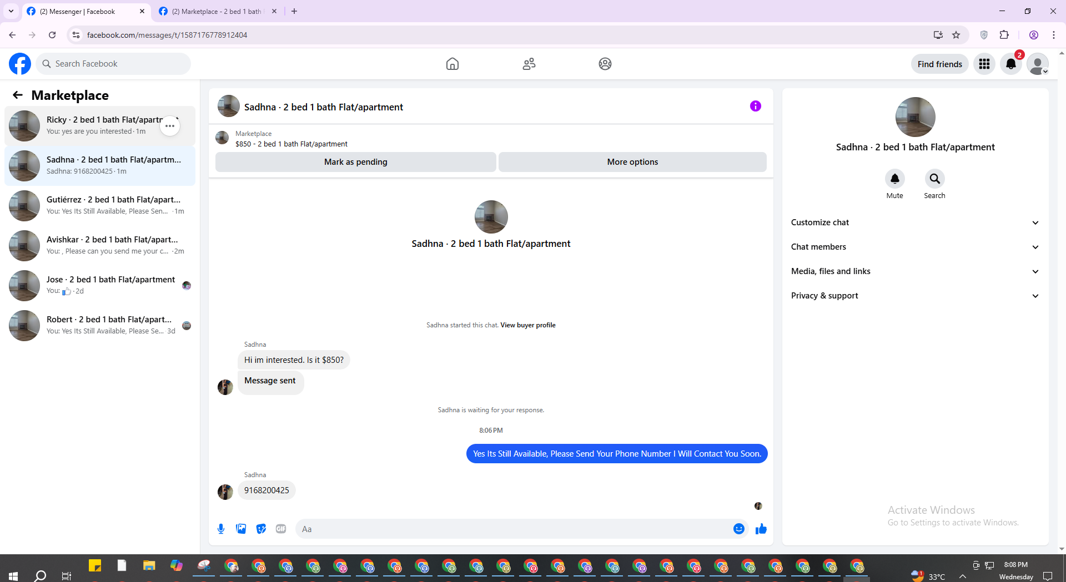
Task: Open Task View on the taskbar
Action: point(67,575)
